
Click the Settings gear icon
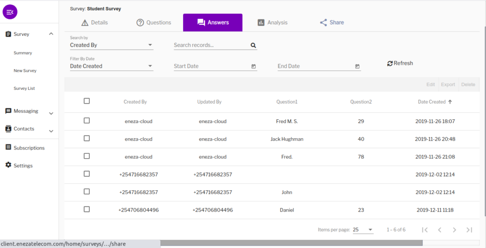[8, 165]
